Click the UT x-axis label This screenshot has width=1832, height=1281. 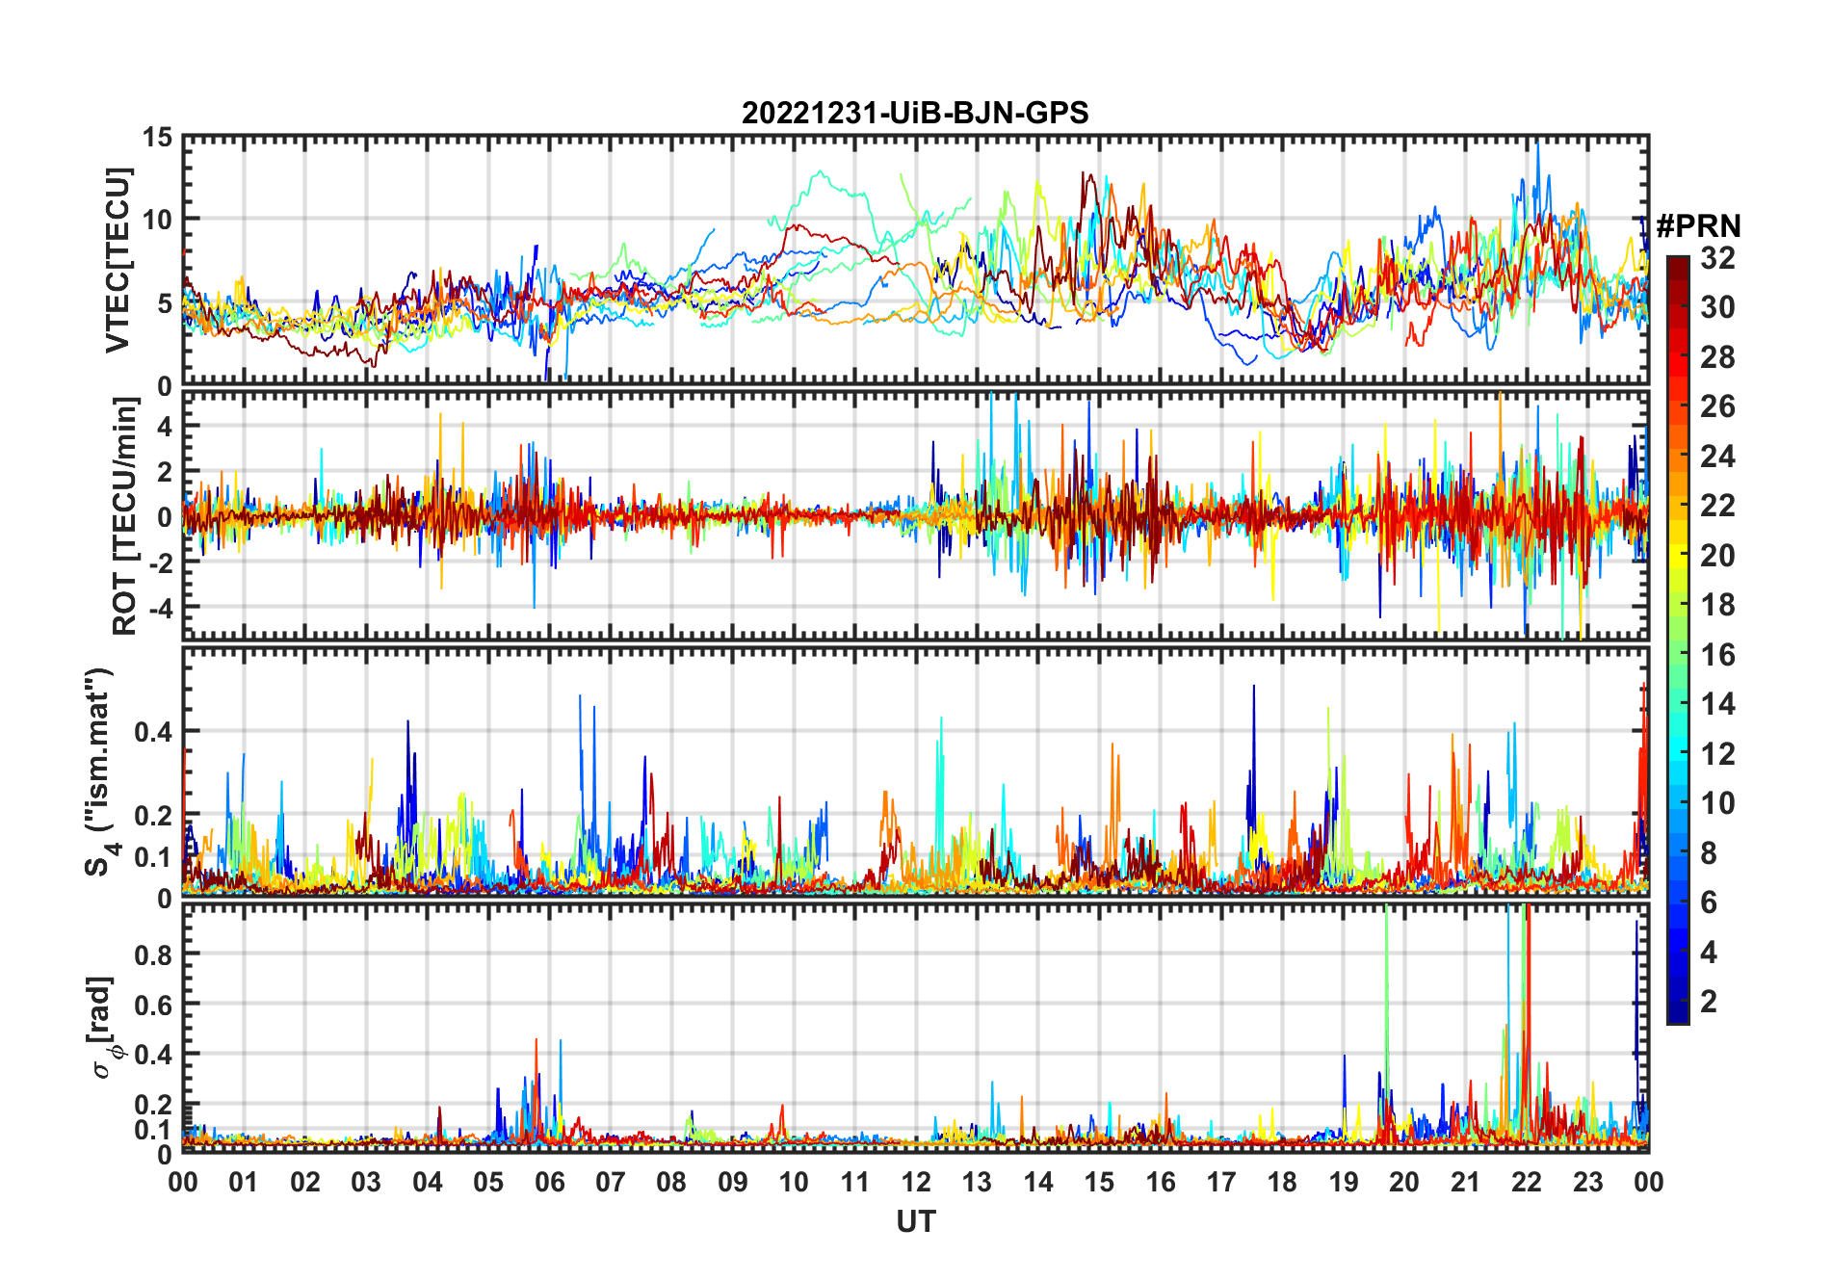pos(915,1222)
